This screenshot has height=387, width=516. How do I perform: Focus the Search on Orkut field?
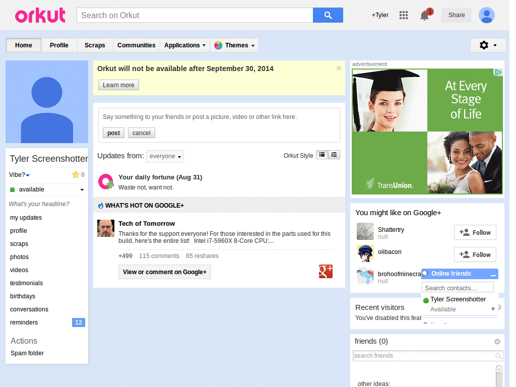195,15
